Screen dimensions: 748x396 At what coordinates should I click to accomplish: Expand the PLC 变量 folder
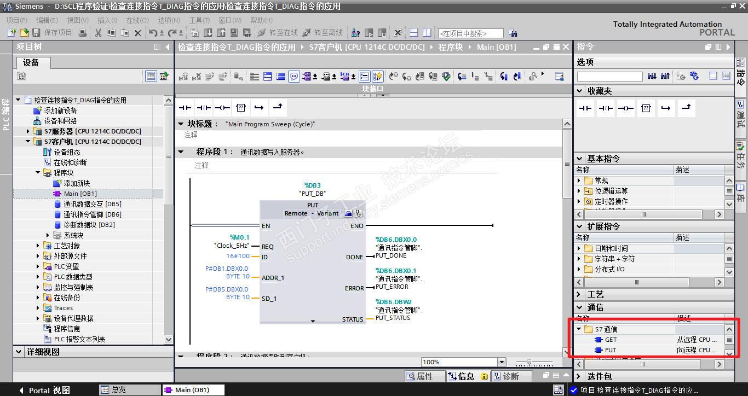[x=38, y=266]
